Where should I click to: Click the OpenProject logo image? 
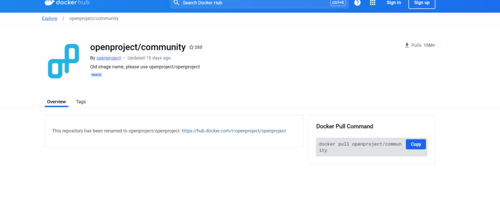(x=63, y=61)
